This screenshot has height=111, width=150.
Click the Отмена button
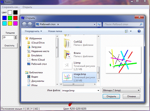point(131,96)
